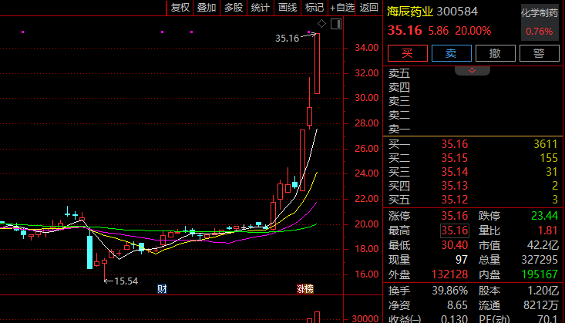Click the 警 alert button
The height and width of the screenshot is (323, 565).
point(539,53)
